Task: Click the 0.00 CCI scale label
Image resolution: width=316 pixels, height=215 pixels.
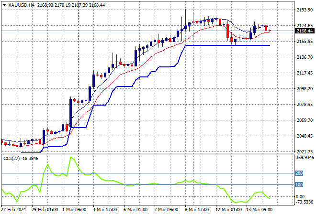Action: [x=300, y=196]
